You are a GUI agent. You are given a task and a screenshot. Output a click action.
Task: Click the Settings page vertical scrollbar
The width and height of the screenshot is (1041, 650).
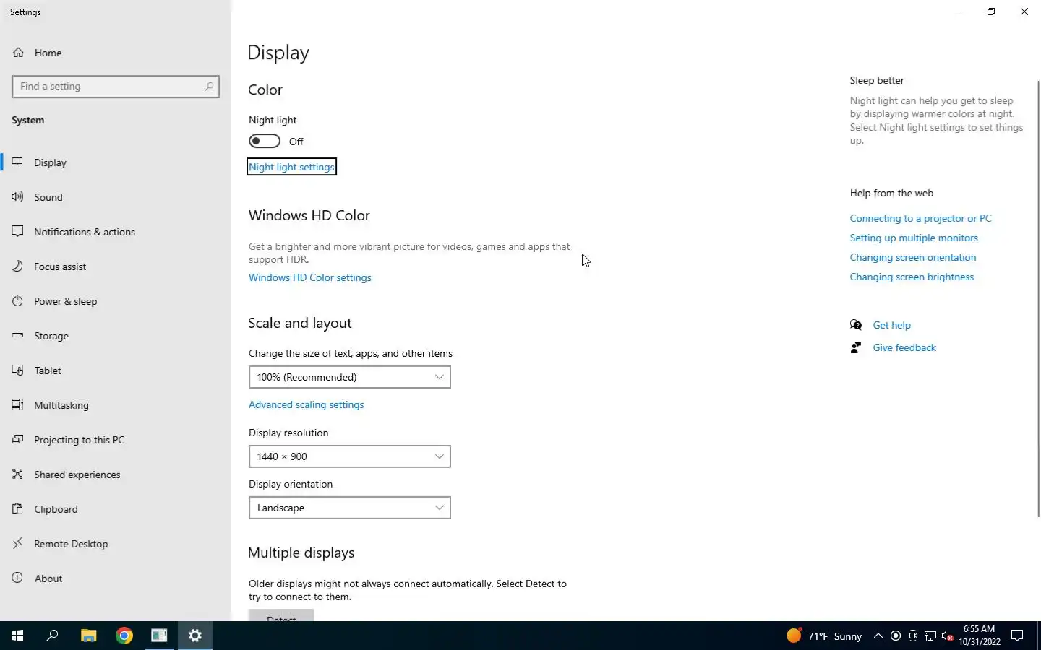coord(1038,298)
